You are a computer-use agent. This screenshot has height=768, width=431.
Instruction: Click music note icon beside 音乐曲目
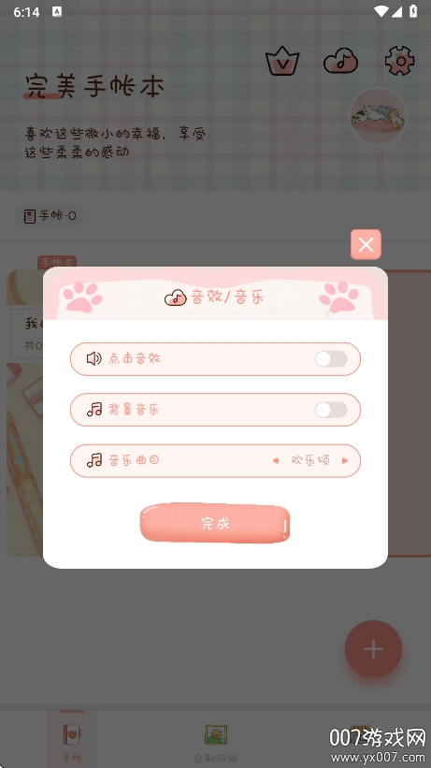94,460
